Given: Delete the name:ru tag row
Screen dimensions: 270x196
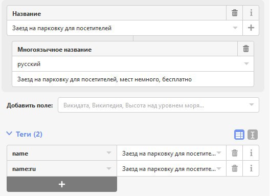Looking at the screenshot, I should (234, 168).
